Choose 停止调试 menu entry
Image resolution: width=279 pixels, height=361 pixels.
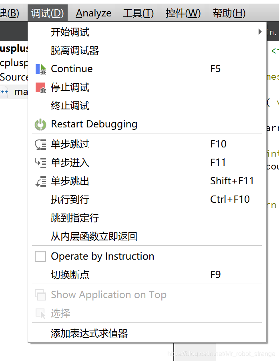[x=147, y=88]
